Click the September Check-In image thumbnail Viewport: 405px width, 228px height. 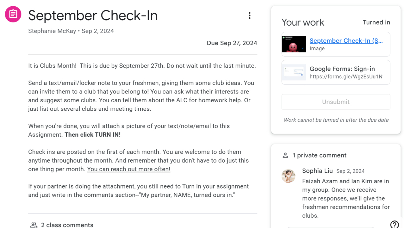[294, 44]
